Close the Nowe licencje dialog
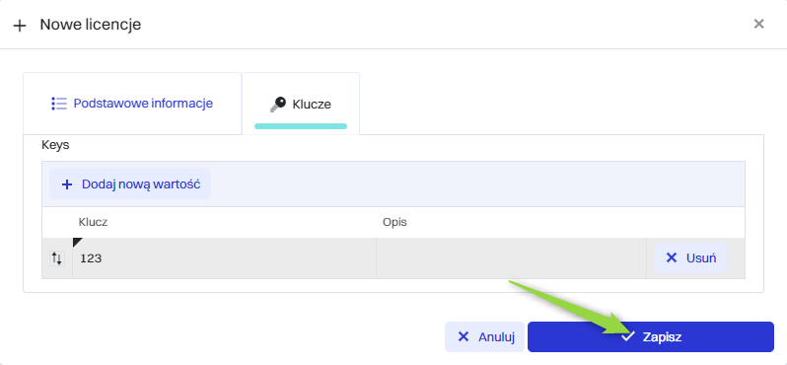Image resolution: width=787 pixels, height=365 pixels. (x=759, y=24)
